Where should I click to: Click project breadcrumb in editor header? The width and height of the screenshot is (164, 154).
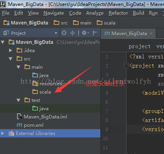pyautogui.click(x=139, y=47)
